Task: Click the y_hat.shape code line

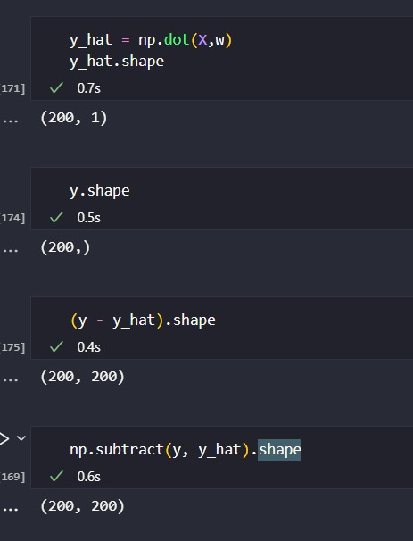Action: tap(117, 62)
